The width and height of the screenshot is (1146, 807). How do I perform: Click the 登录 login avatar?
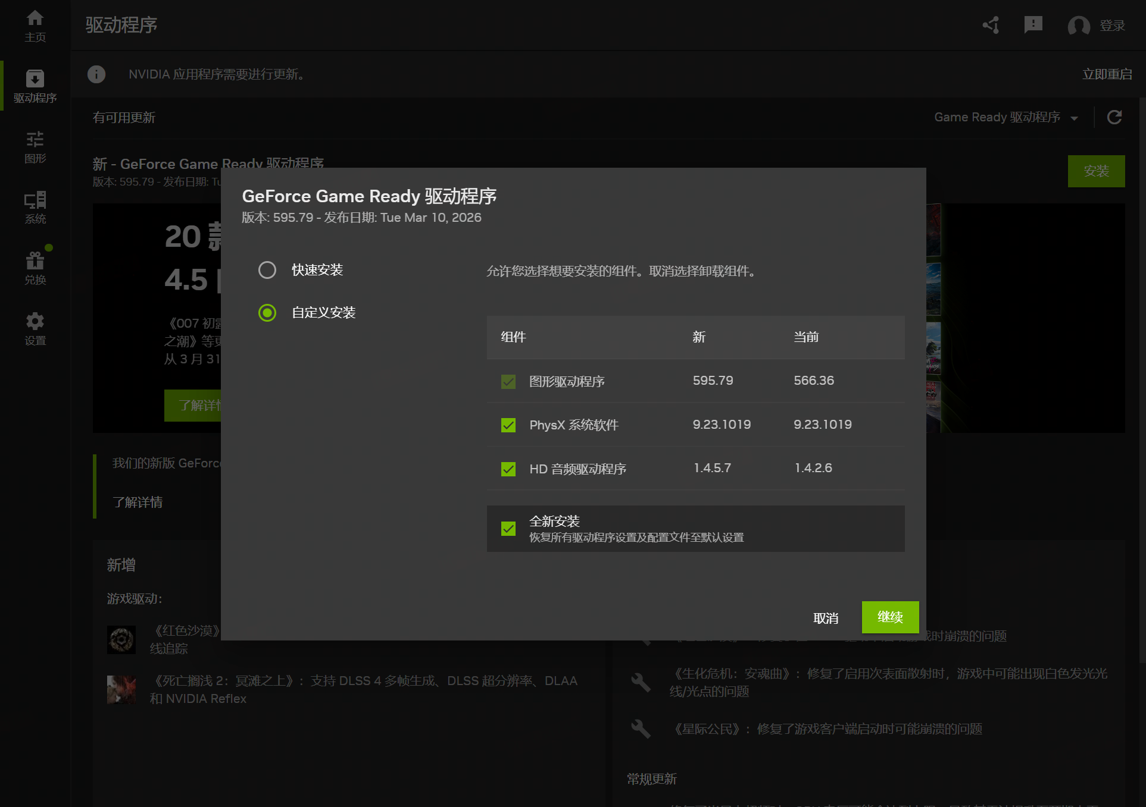[1079, 26]
